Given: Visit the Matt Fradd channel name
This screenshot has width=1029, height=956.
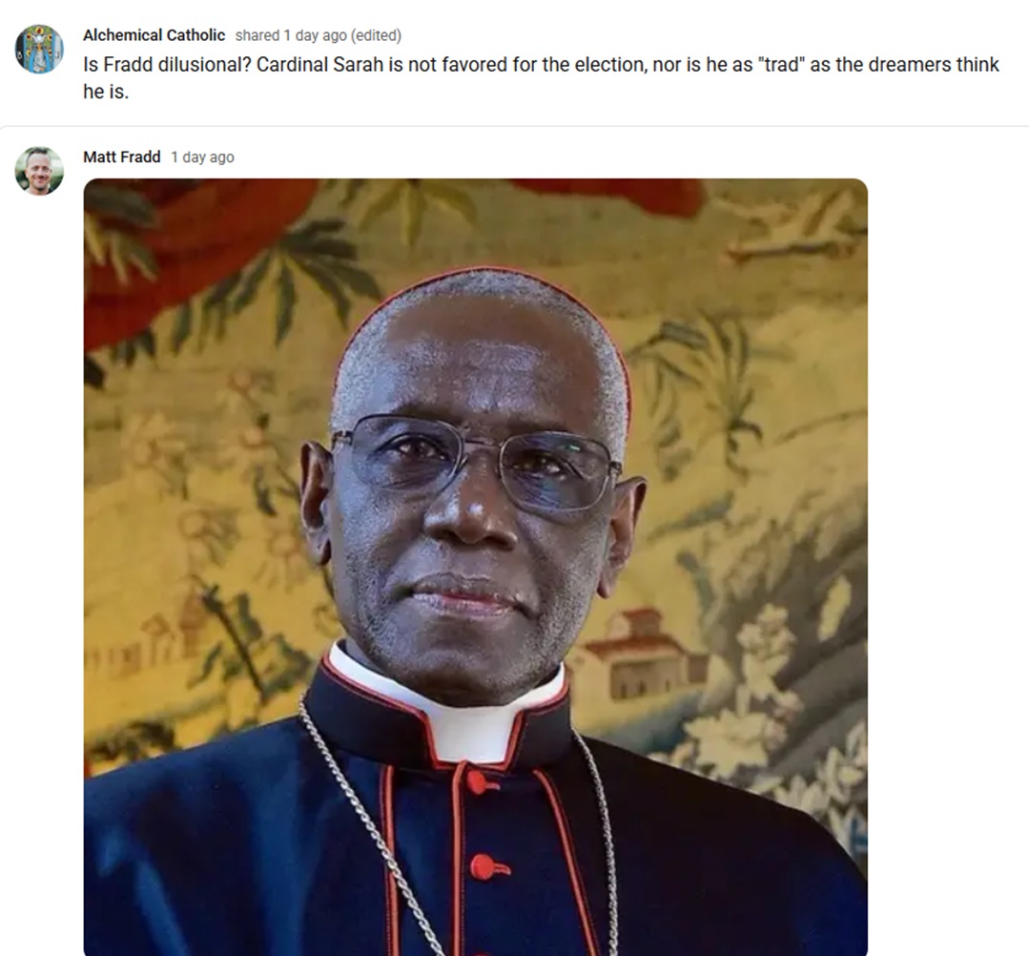Looking at the screenshot, I should tap(121, 156).
